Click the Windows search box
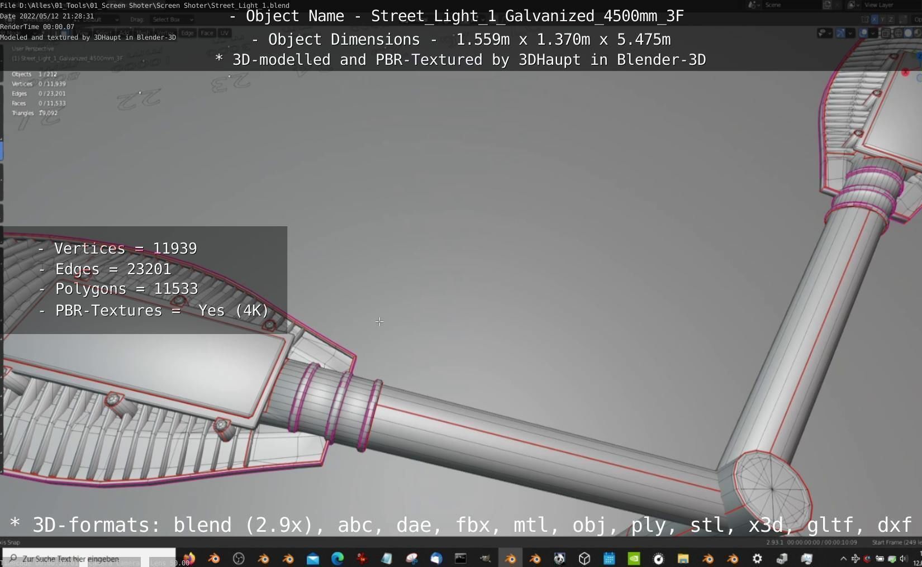 (x=89, y=558)
